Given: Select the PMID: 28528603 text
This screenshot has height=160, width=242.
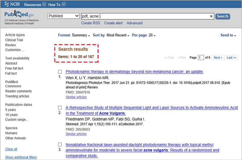Looking at the screenshot, I should (78, 129).
